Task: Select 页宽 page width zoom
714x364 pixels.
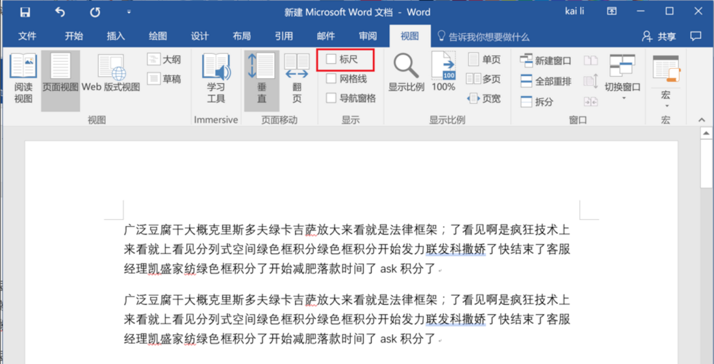Action: [x=485, y=98]
